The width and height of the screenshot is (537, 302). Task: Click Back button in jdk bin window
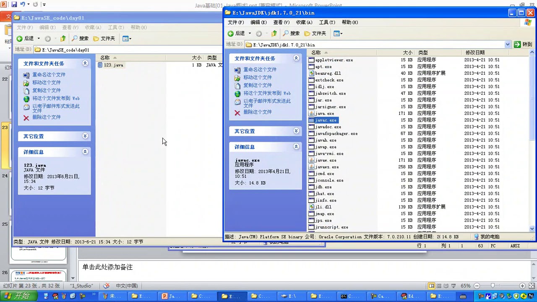click(x=236, y=34)
